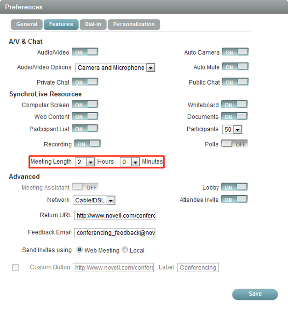Disable the Whiteboard switch
288x310 pixels.
234,104
